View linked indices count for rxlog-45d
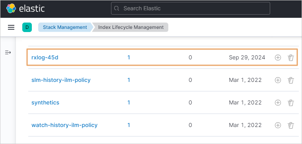 coord(129,57)
